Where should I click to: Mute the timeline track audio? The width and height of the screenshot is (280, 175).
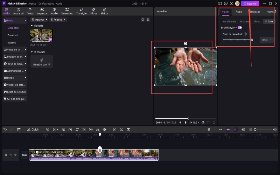pos(15,155)
